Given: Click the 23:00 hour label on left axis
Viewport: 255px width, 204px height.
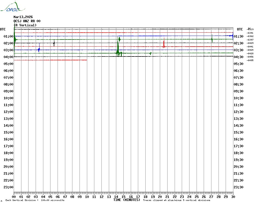Looking at the screenshot, I should (8, 187).
